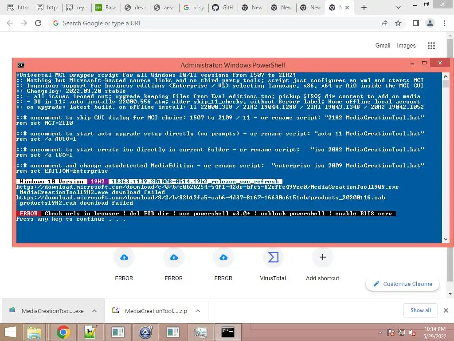Screen dimensions: 454x341
Task: Switch to the Base64 tab
Action: click(x=106, y=8)
